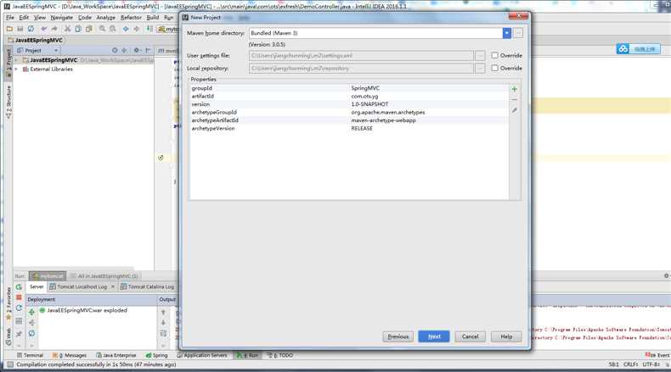Screen dimensions: 671x372
Task: Click the Replace toolbar icon
Action: 113,29
